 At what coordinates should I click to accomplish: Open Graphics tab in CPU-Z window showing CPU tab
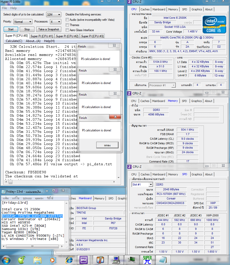tap(197, 9)
